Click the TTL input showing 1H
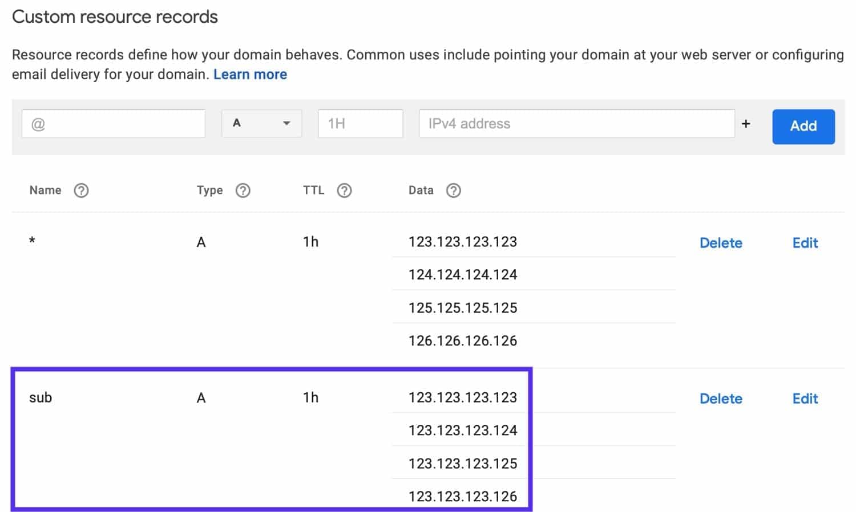 (360, 123)
